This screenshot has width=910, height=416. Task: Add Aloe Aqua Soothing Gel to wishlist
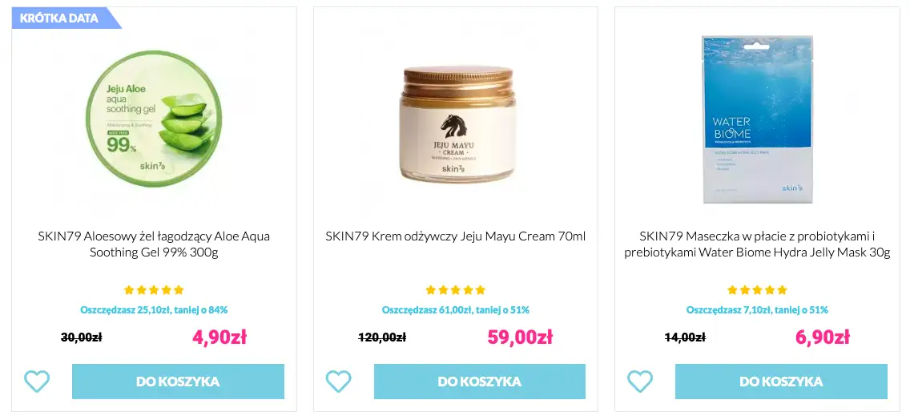pyautogui.click(x=37, y=382)
